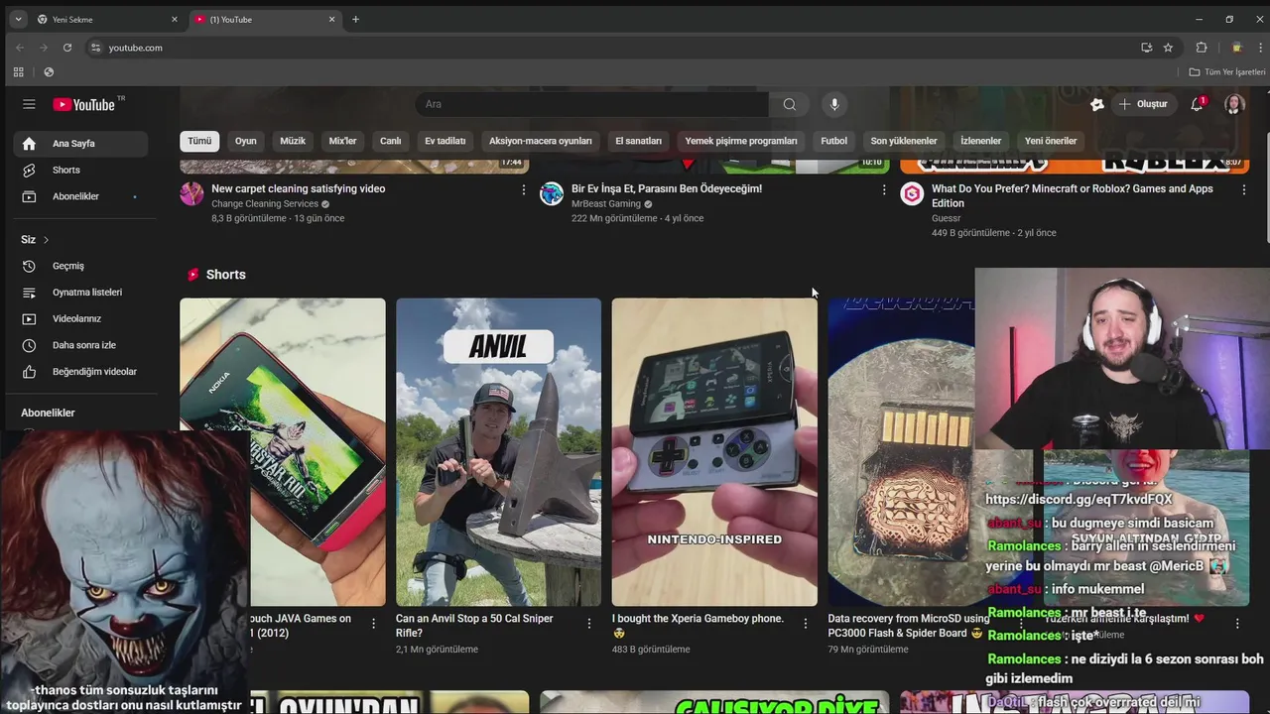Open options for Bir Ev İnşa Et video

tap(884, 189)
